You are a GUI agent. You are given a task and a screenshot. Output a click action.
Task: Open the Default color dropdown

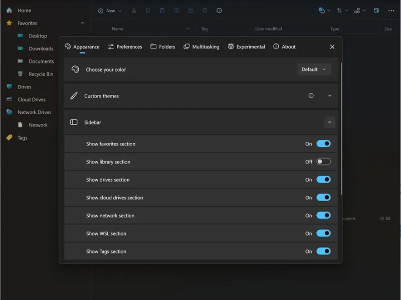[x=314, y=69]
